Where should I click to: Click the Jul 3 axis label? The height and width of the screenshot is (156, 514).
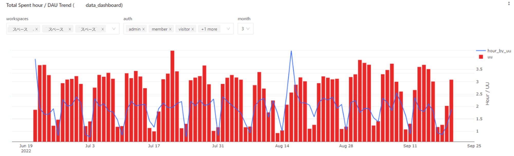(90, 146)
